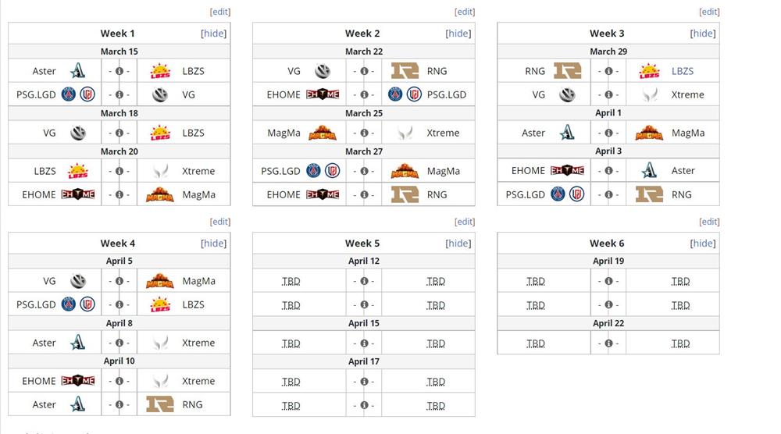The height and width of the screenshot is (434, 781).
Task: Click VG logo in April 5 match
Action: click(x=77, y=281)
